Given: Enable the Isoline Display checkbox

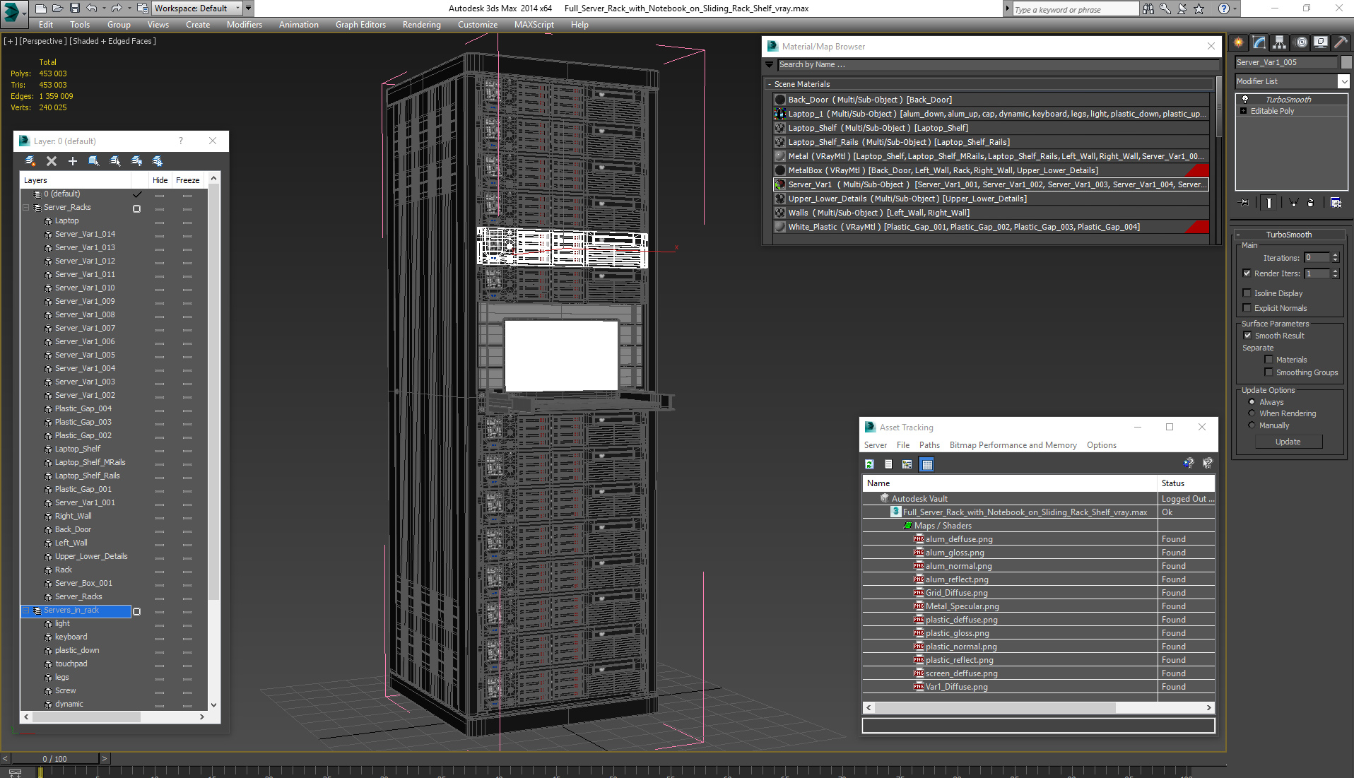Looking at the screenshot, I should (1248, 293).
